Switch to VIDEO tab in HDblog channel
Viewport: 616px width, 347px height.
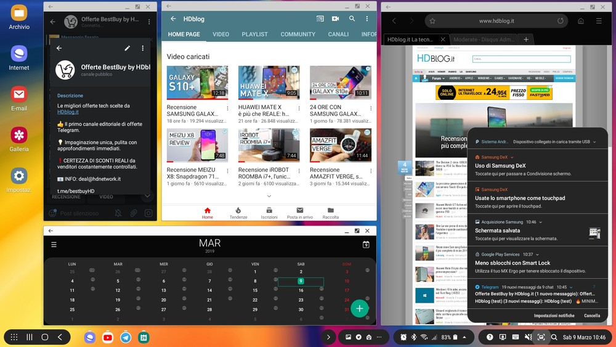(221, 34)
